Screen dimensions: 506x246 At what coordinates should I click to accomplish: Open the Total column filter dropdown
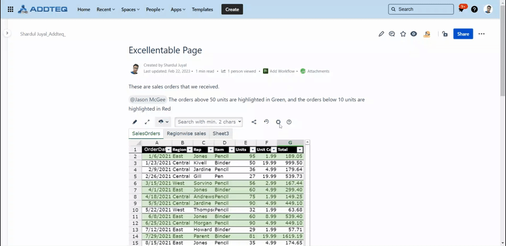coord(300,149)
